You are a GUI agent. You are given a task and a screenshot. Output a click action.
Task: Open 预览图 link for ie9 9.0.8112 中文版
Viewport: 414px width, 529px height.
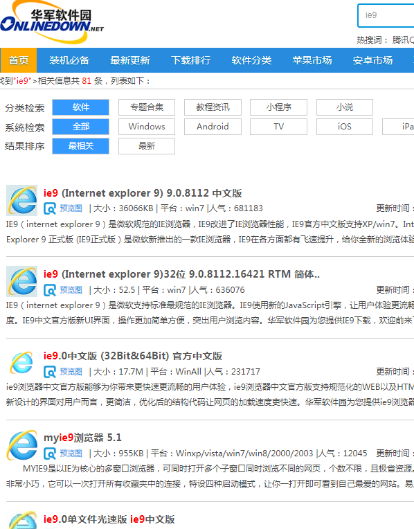pos(71,208)
